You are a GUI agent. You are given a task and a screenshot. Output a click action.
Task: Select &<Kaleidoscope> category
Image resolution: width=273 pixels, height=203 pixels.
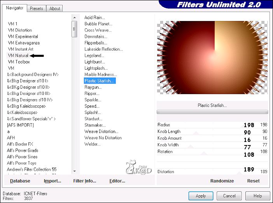click(22, 112)
